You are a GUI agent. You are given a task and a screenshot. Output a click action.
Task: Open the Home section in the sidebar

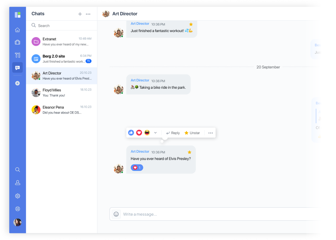(x=17, y=29)
